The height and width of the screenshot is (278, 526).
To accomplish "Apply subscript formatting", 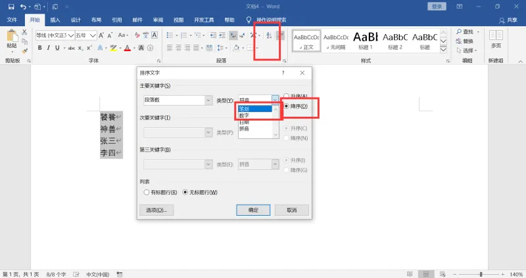I will point(80,48).
